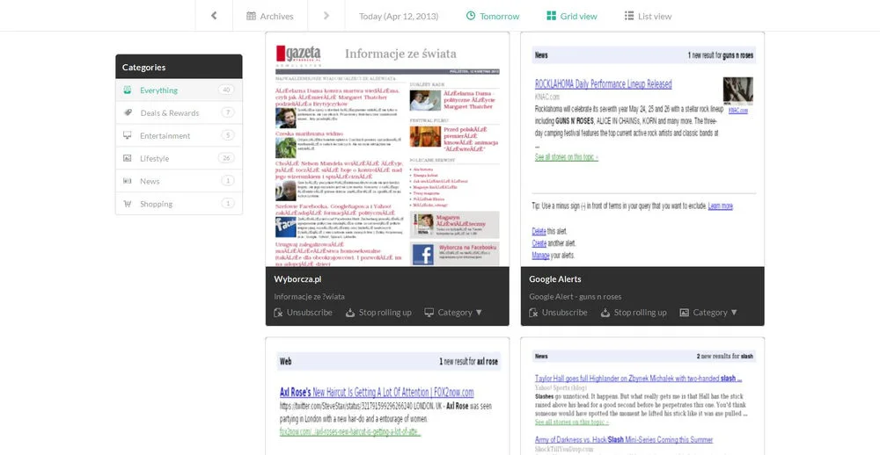Switch to Grid view
880x455 pixels.
tap(572, 16)
